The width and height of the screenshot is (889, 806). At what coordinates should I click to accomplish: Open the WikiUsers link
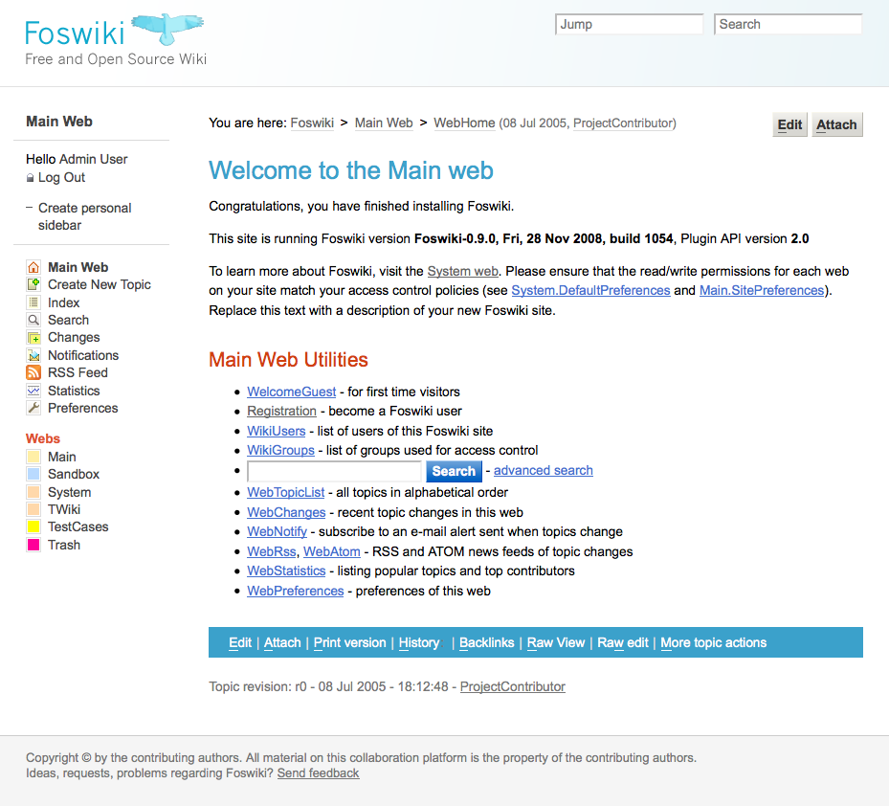coord(277,431)
